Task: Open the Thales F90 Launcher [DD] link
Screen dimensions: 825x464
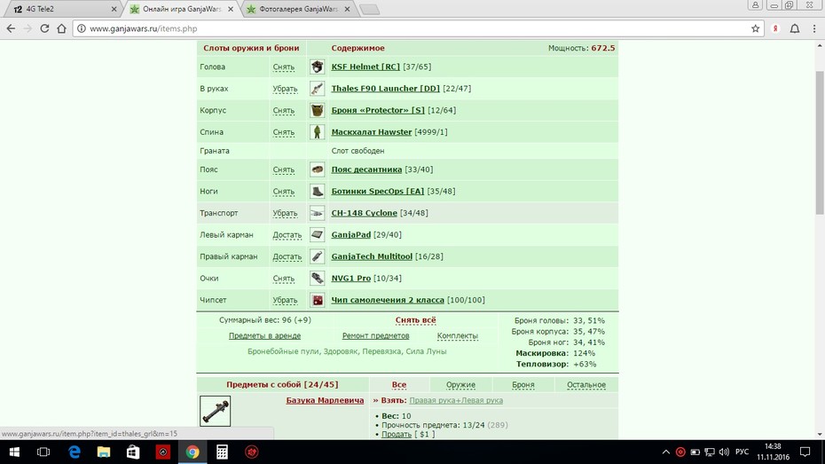Action: (x=386, y=89)
